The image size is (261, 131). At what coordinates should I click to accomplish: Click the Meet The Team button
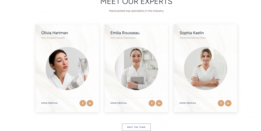[136, 127]
